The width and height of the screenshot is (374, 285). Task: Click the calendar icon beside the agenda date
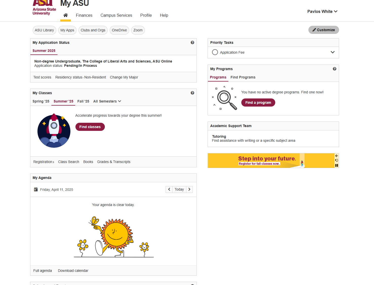pos(36,189)
